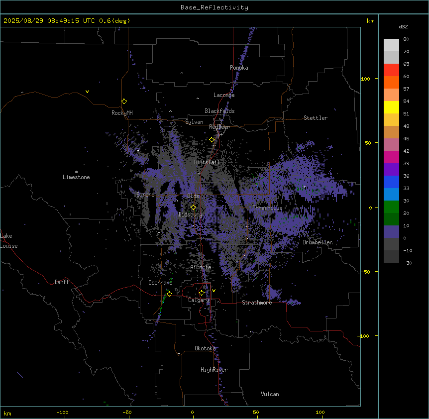Click the yellow V marker northwest of RockyMH
The width and height of the screenshot is (429, 419).
coord(87,92)
